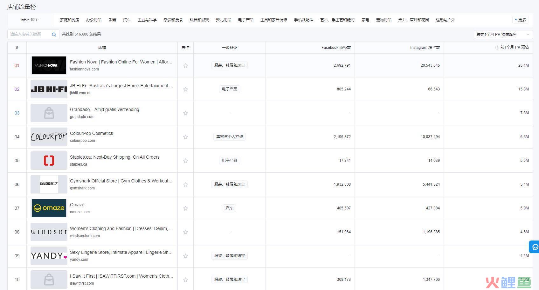Select the 杂货和美食 category
The image size is (539, 290).
[173, 20]
